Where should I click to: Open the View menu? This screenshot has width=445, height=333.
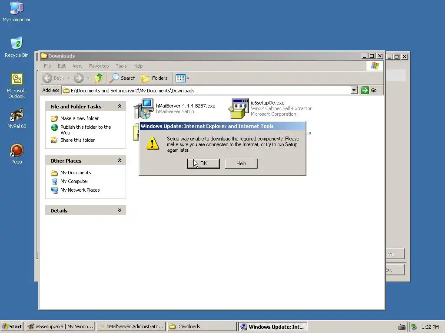(77, 66)
